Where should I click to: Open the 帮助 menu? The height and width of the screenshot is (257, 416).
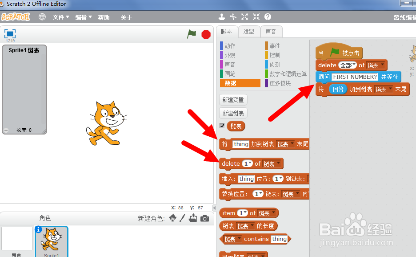(104, 17)
